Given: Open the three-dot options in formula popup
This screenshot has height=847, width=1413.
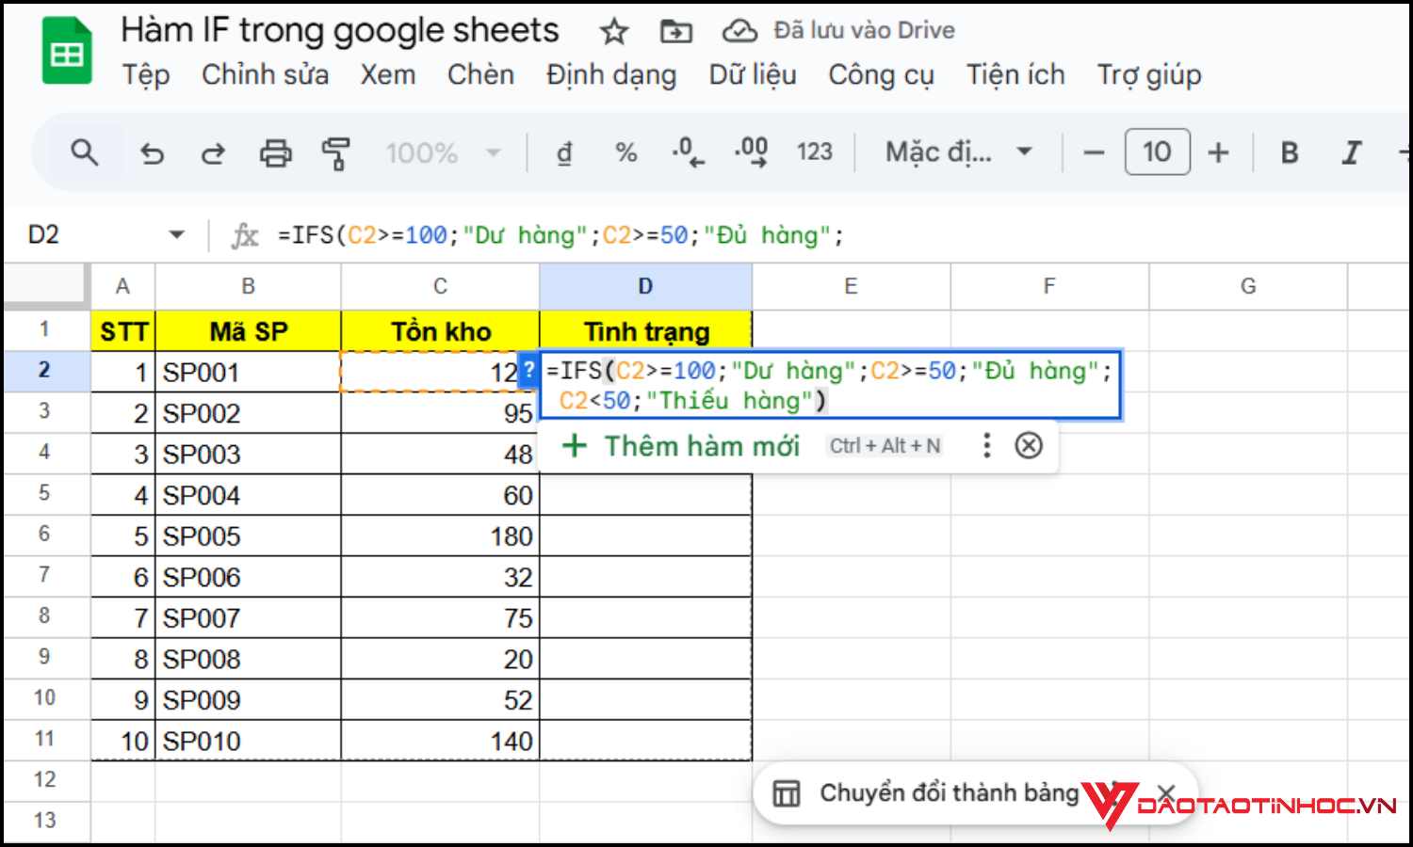Looking at the screenshot, I should tap(986, 445).
